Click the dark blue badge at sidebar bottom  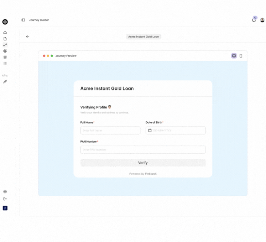point(5,208)
